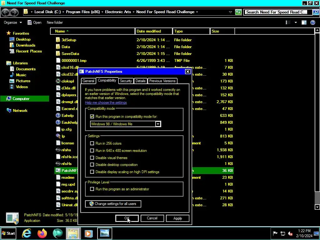Select Computer in the navigation pane
The image size is (320, 240).
[25, 98]
